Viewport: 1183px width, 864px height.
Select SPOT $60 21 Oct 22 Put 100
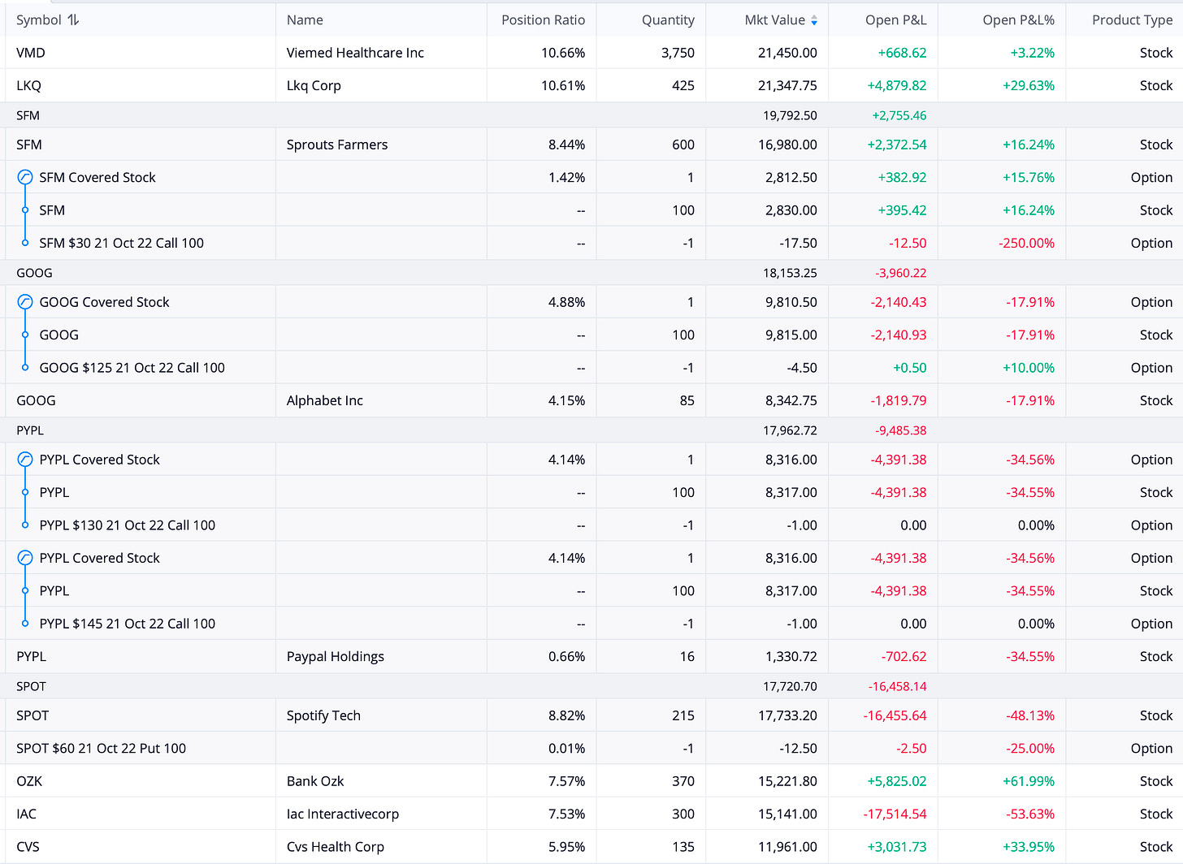coord(101,749)
